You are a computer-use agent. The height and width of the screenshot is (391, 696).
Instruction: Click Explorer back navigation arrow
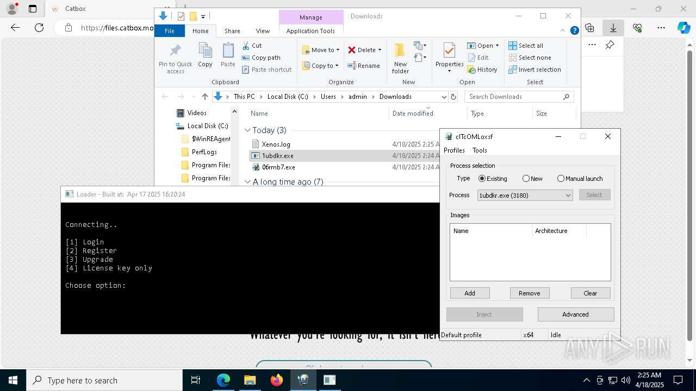(x=165, y=97)
